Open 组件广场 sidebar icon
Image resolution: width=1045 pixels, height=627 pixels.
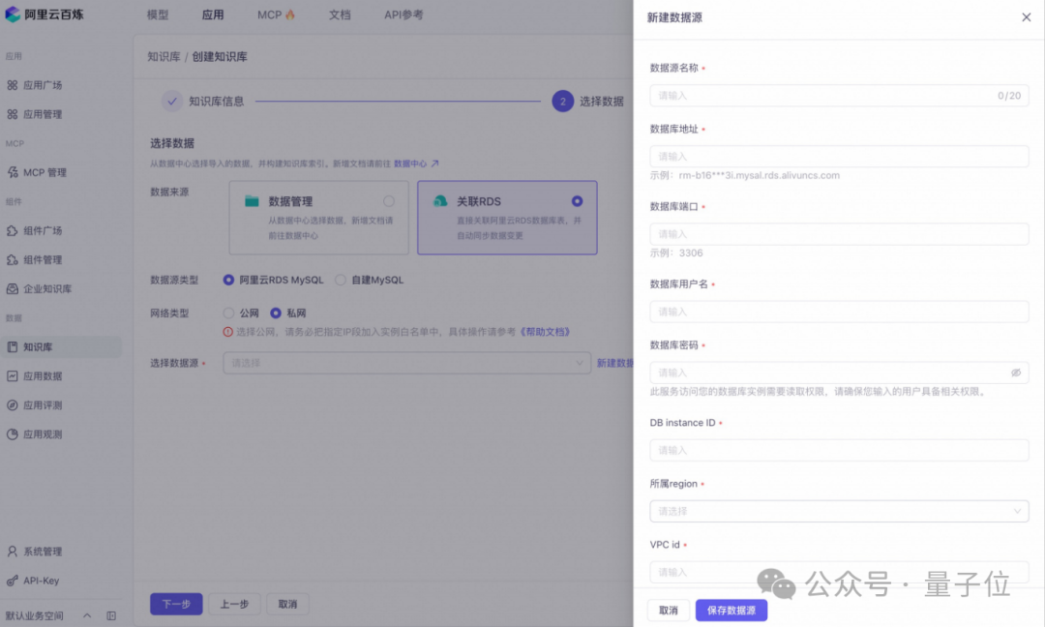(x=12, y=230)
